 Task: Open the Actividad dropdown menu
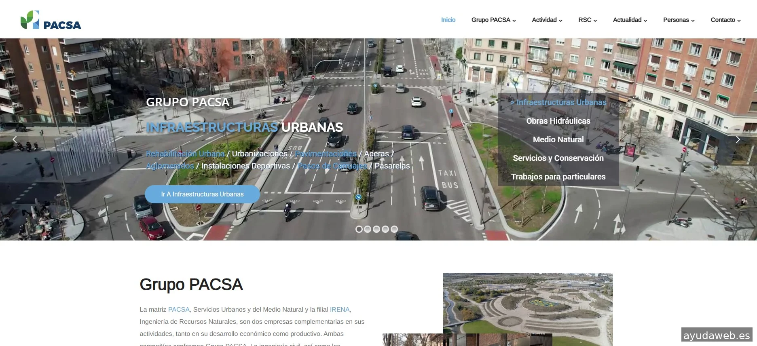click(x=547, y=20)
